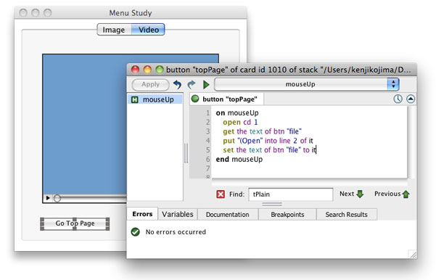The image size is (436, 280).
Task: Switch to the Variables tab
Action: pos(178,215)
